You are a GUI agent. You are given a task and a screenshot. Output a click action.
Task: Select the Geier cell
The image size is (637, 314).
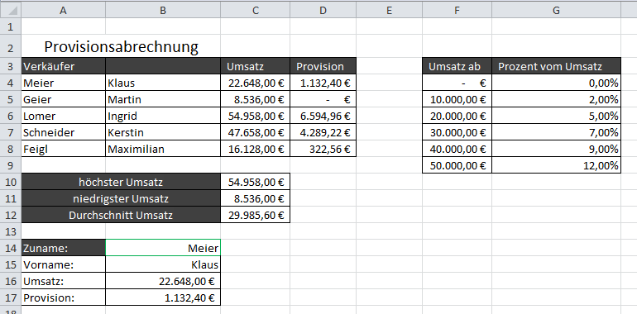click(x=64, y=99)
